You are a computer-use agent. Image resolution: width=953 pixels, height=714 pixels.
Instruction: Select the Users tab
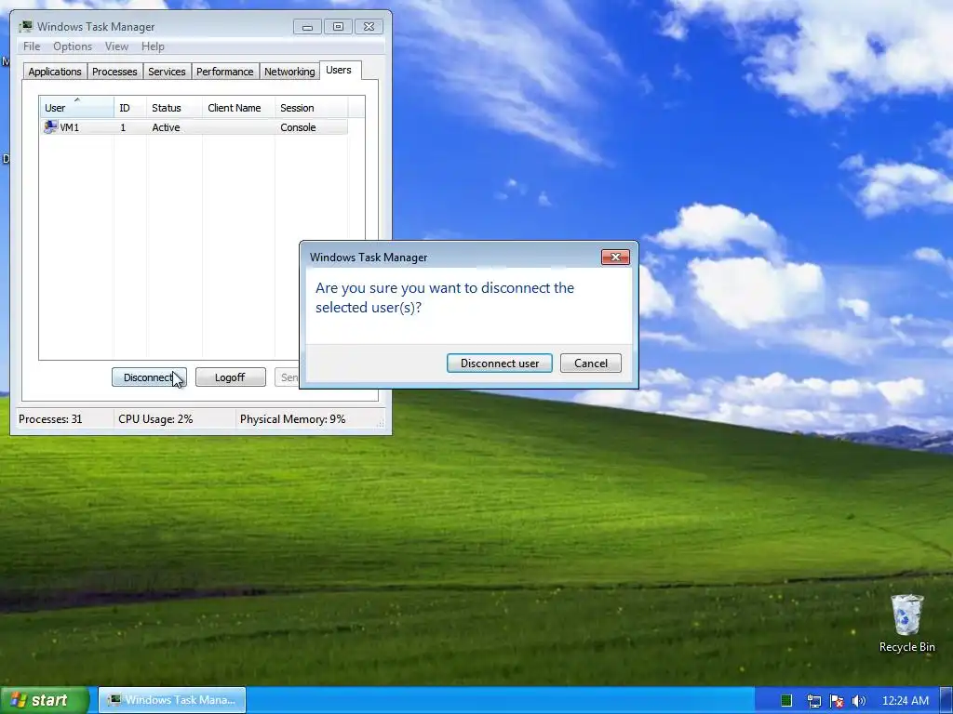(339, 70)
